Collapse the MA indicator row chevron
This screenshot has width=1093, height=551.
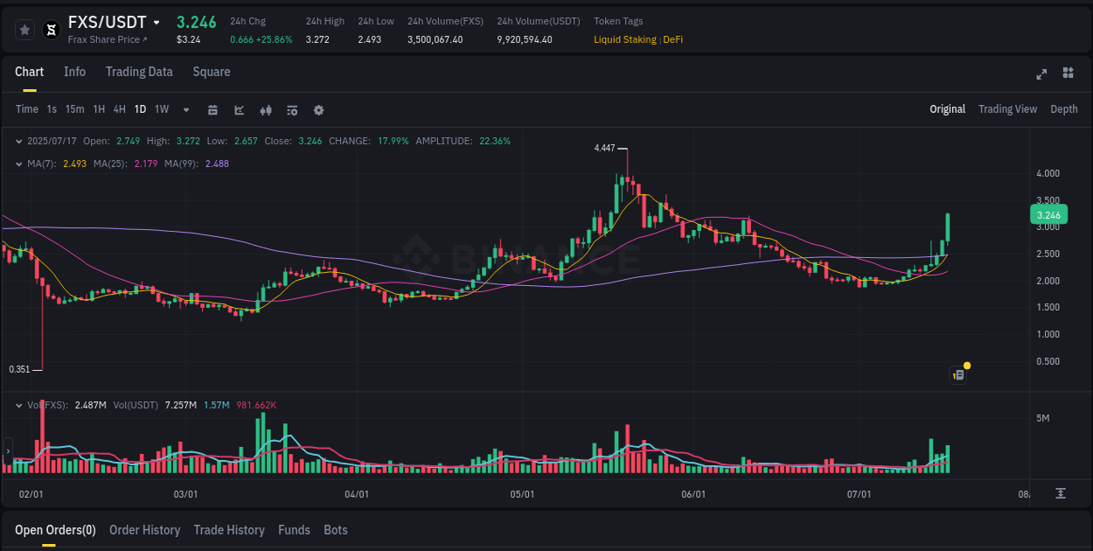point(18,163)
